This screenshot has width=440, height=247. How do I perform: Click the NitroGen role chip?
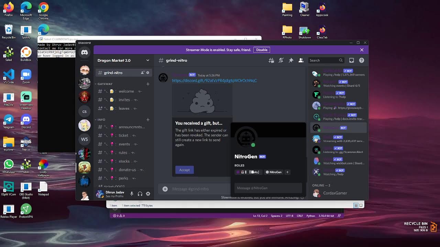coord(274,172)
